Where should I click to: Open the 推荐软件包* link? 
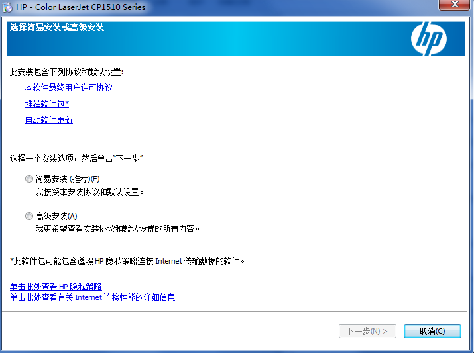click(47, 104)
